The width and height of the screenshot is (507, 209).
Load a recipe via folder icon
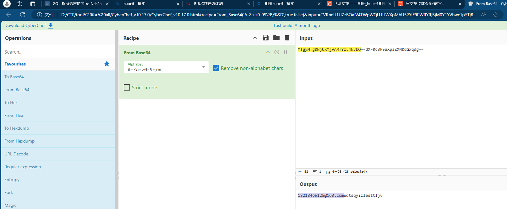coord(276,38)
